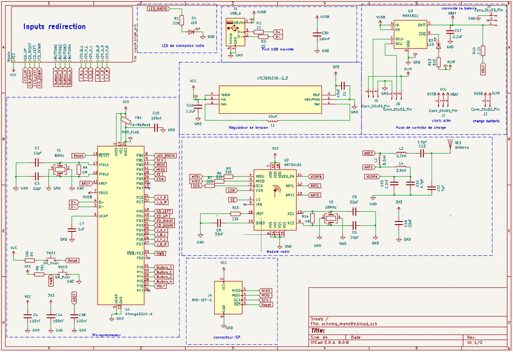Viewport: 513px width, 352px height.
Task: Select capacitor C14 100nF
Action: pyautogui.click(x=51, y=316)
